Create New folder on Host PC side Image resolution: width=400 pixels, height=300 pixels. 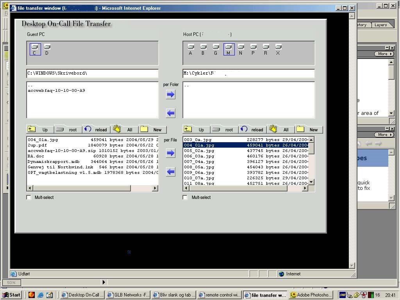click(x=309, y=129)
